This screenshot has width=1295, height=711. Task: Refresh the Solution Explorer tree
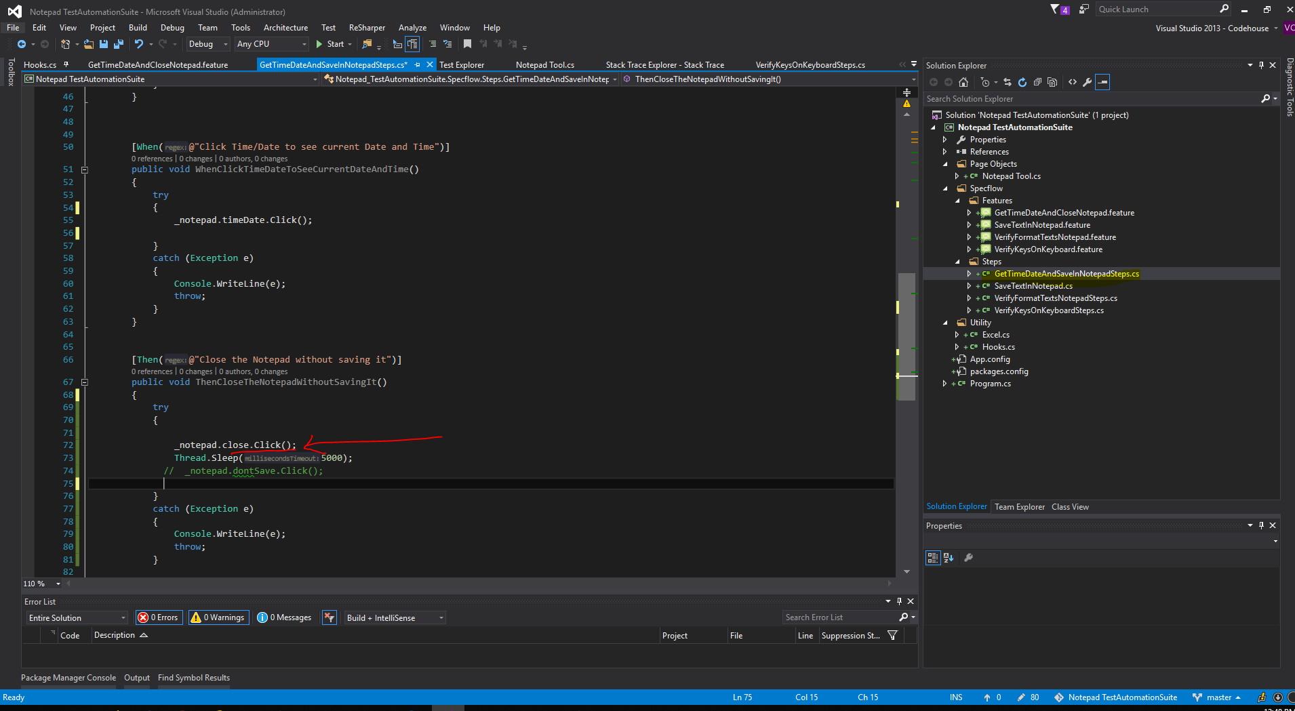tap(1022, 82)
